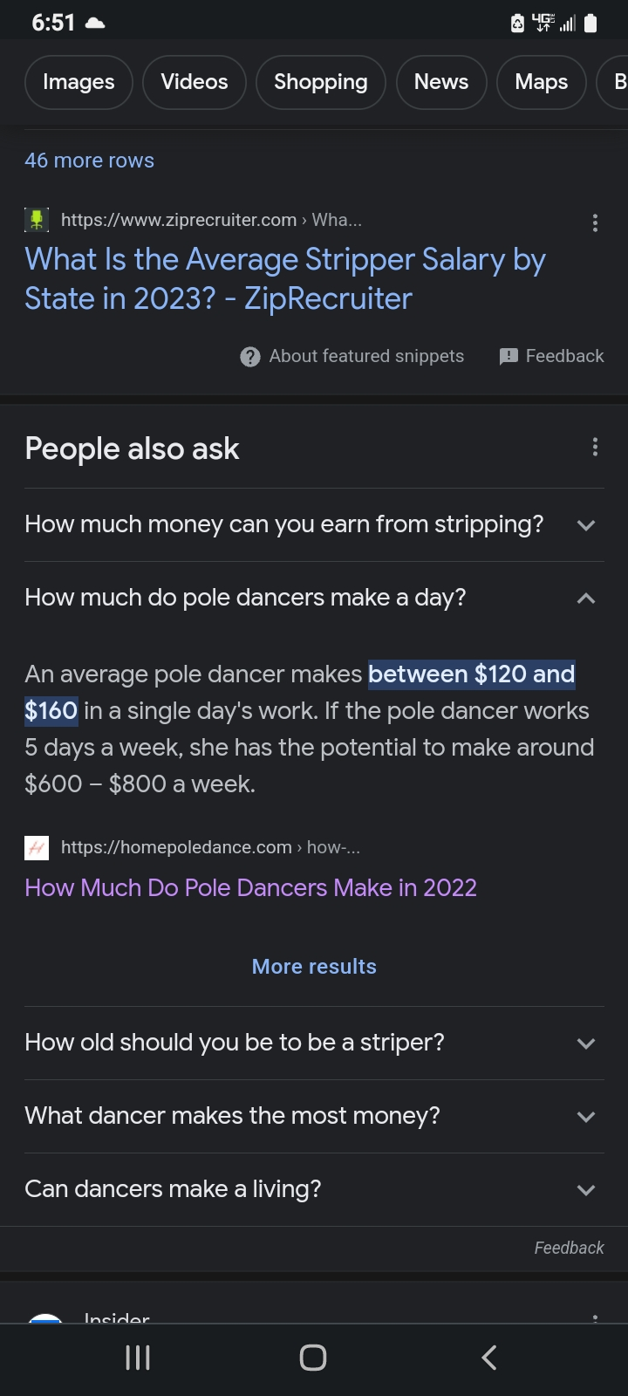Open "How Much Do Pole Dancers Make in 2022" link
The width and height of the screenshot is (628, 1396).
(x=250, y=888)
